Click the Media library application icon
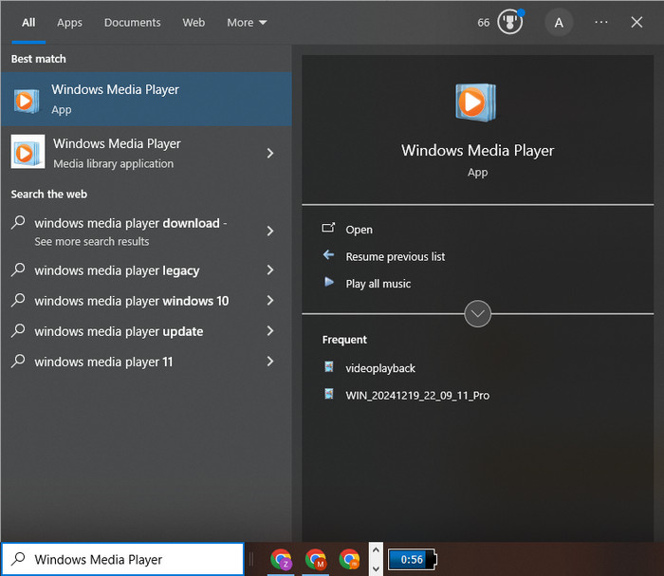The width and height of the screenshot is (664, 576). click(28, 152)
